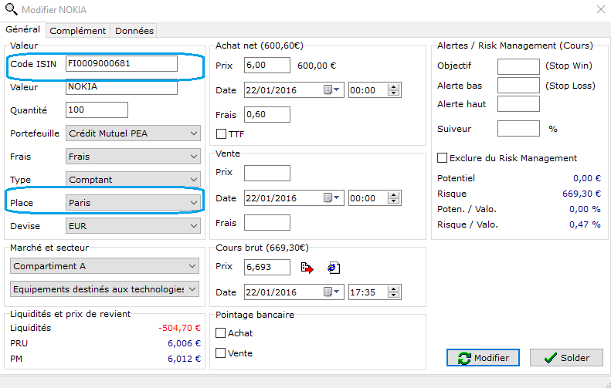611x388 pixels.
Task: Close the Modifier NOKIA window
Action: [601, 9]
